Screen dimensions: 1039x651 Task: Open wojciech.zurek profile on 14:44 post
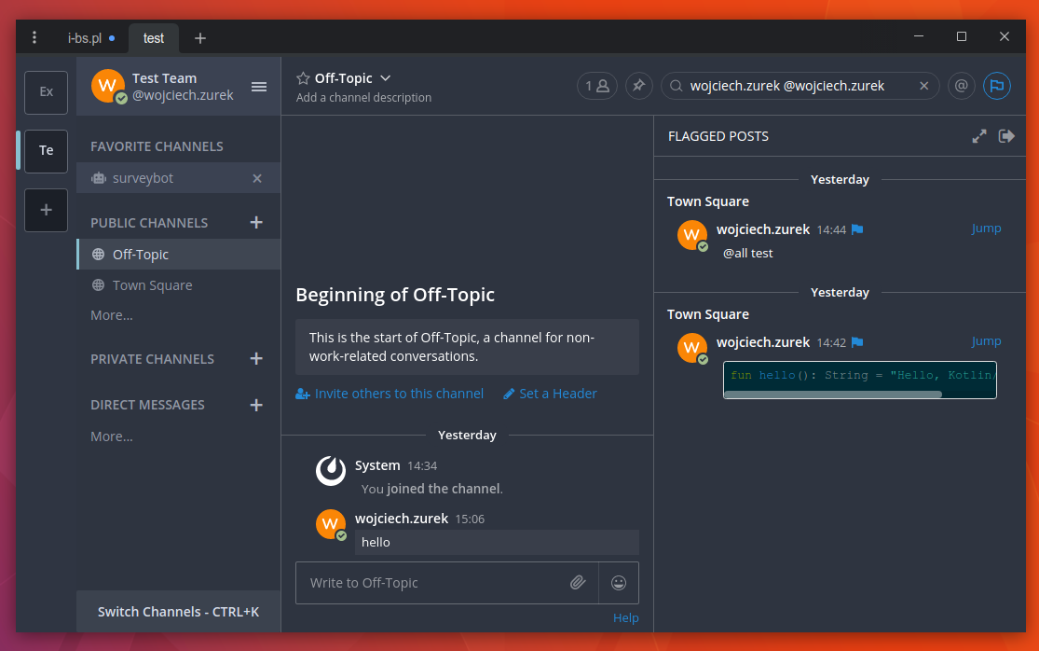pos(762,229)
